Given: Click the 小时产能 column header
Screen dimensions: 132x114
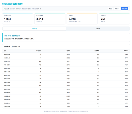Looking at the screenshot, I should tap(68, 51).
